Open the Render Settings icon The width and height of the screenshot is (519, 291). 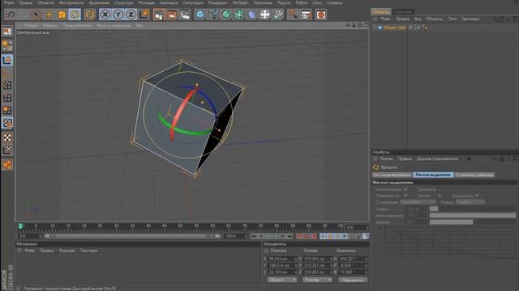click(185, 15)
